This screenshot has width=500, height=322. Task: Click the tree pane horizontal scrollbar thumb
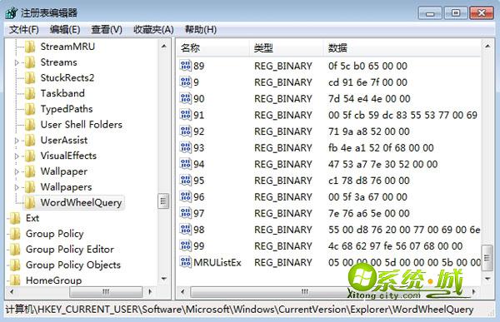coord(106,291)
